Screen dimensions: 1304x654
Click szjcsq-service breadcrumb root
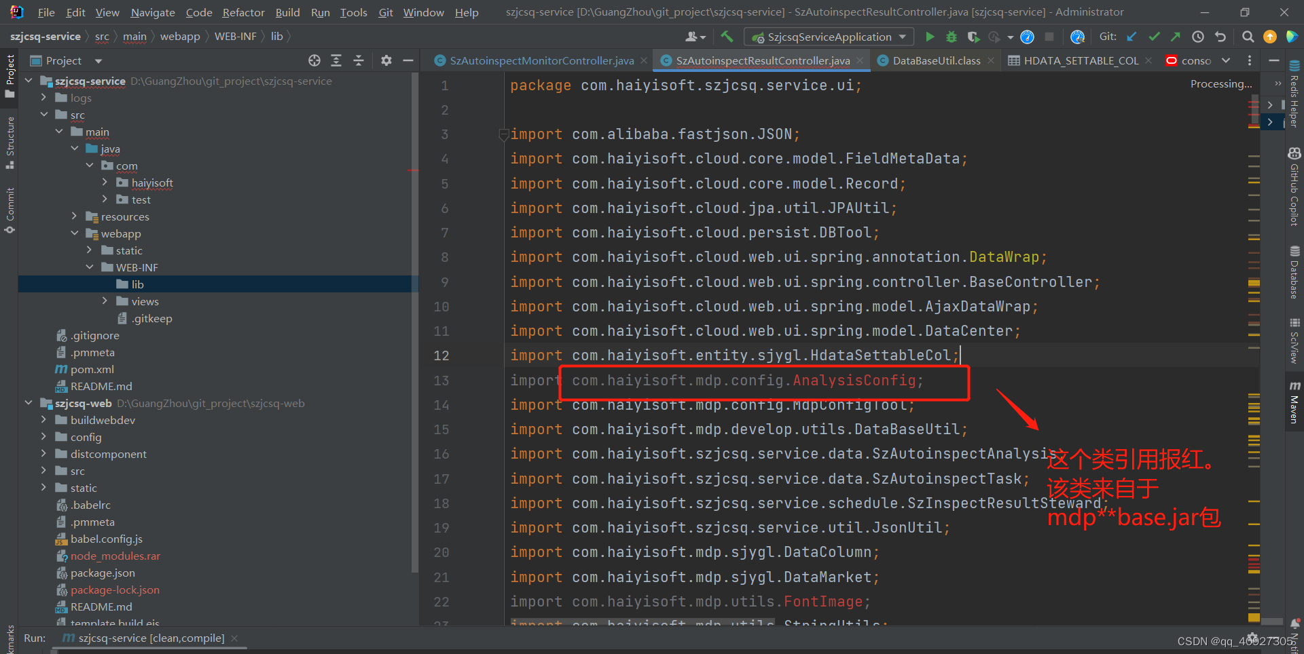[x=45, y=37]
